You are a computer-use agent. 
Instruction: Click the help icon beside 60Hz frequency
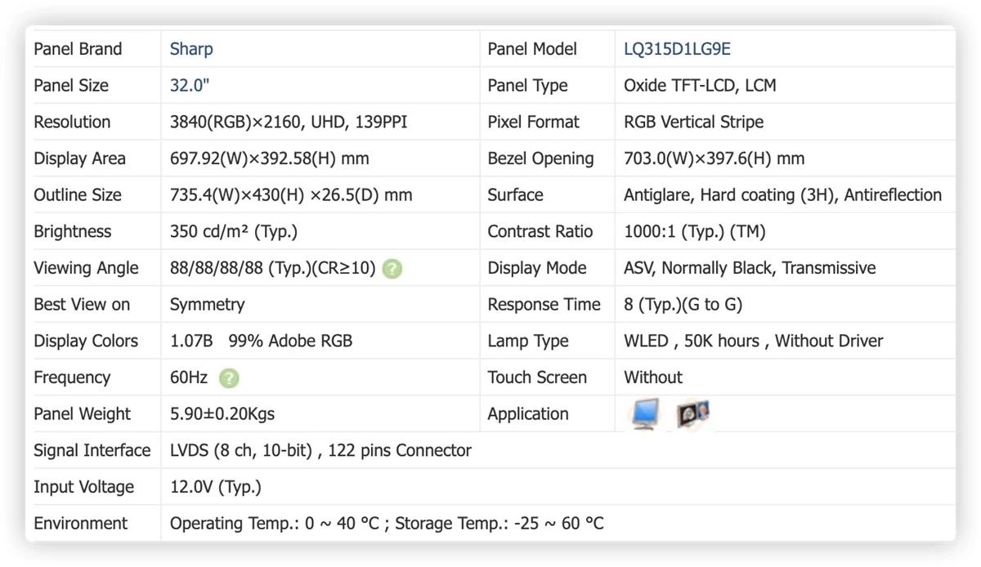(230, 377)
